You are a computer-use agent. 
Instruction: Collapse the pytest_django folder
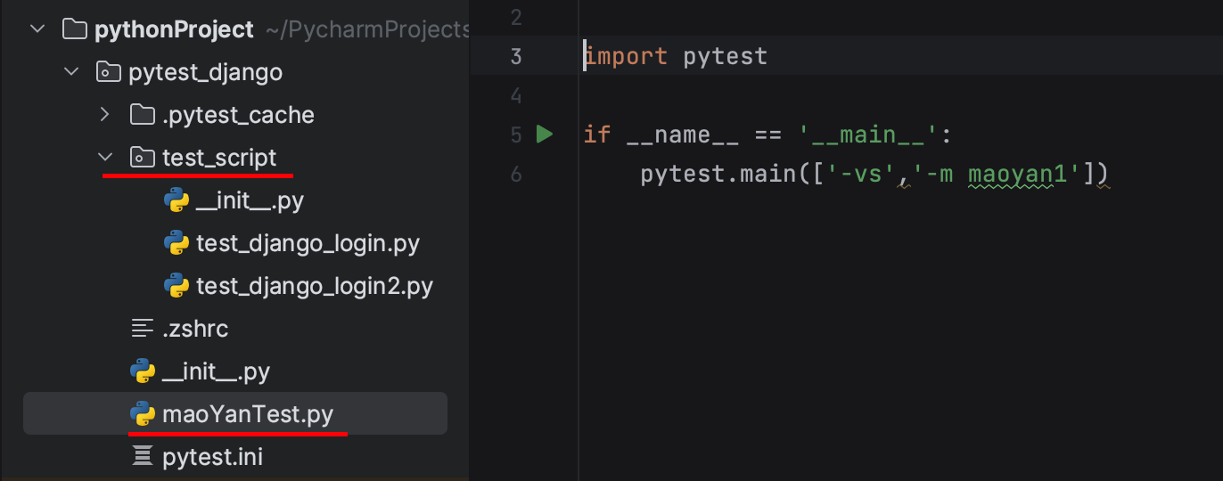[x=71, y=72]
